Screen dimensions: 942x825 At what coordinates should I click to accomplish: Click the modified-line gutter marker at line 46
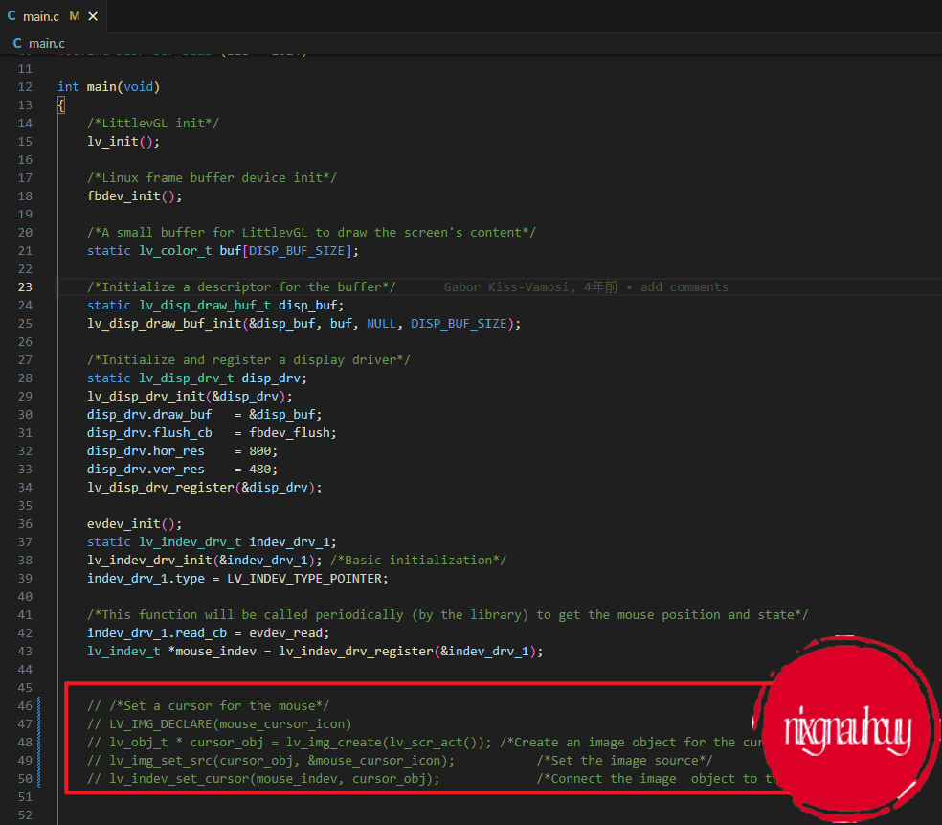(x=38, y=705)
